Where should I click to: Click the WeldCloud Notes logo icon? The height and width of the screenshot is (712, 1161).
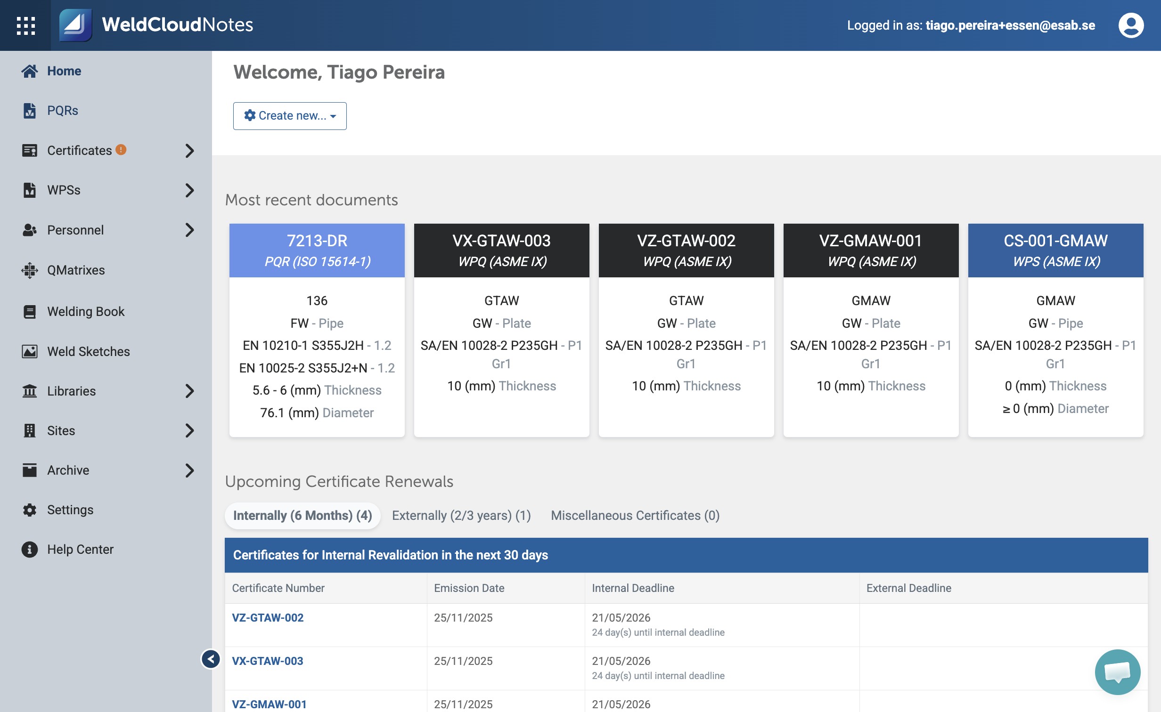point(75,25)
